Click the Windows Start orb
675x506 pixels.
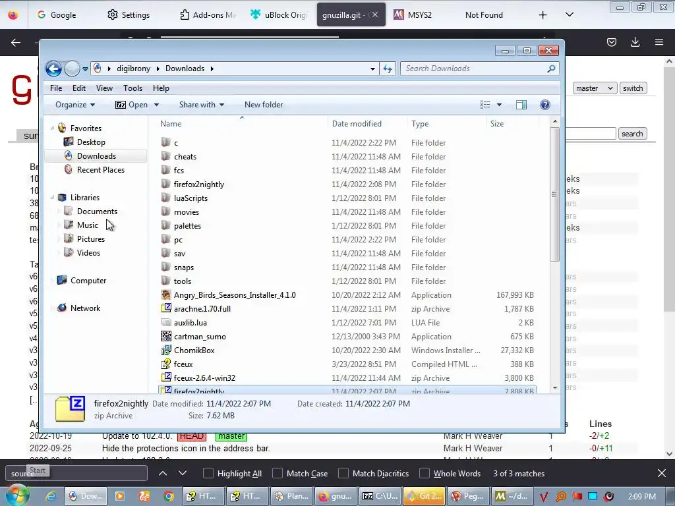point(17,495)
